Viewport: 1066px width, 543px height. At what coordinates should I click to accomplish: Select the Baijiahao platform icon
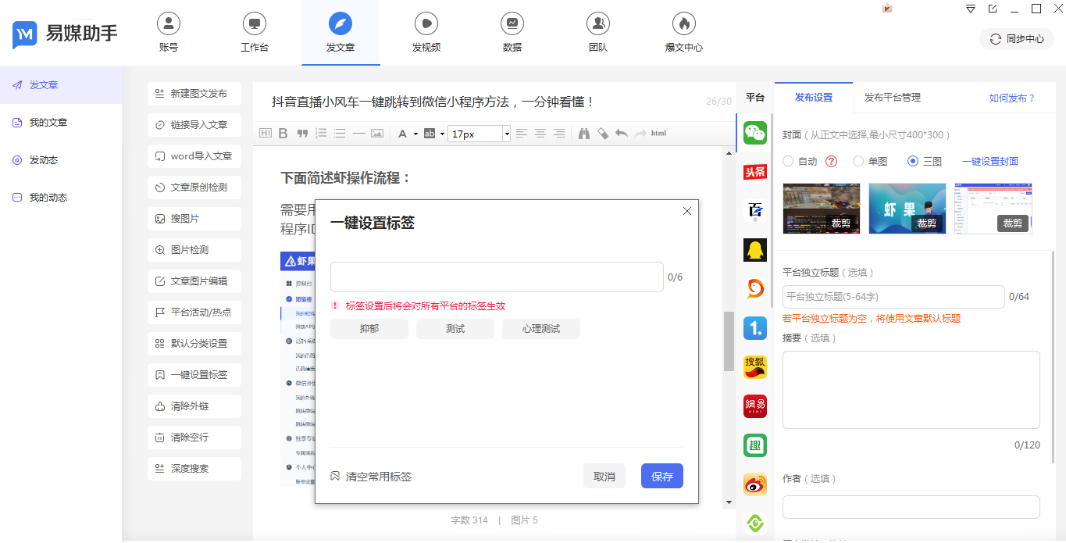[755, 211]
